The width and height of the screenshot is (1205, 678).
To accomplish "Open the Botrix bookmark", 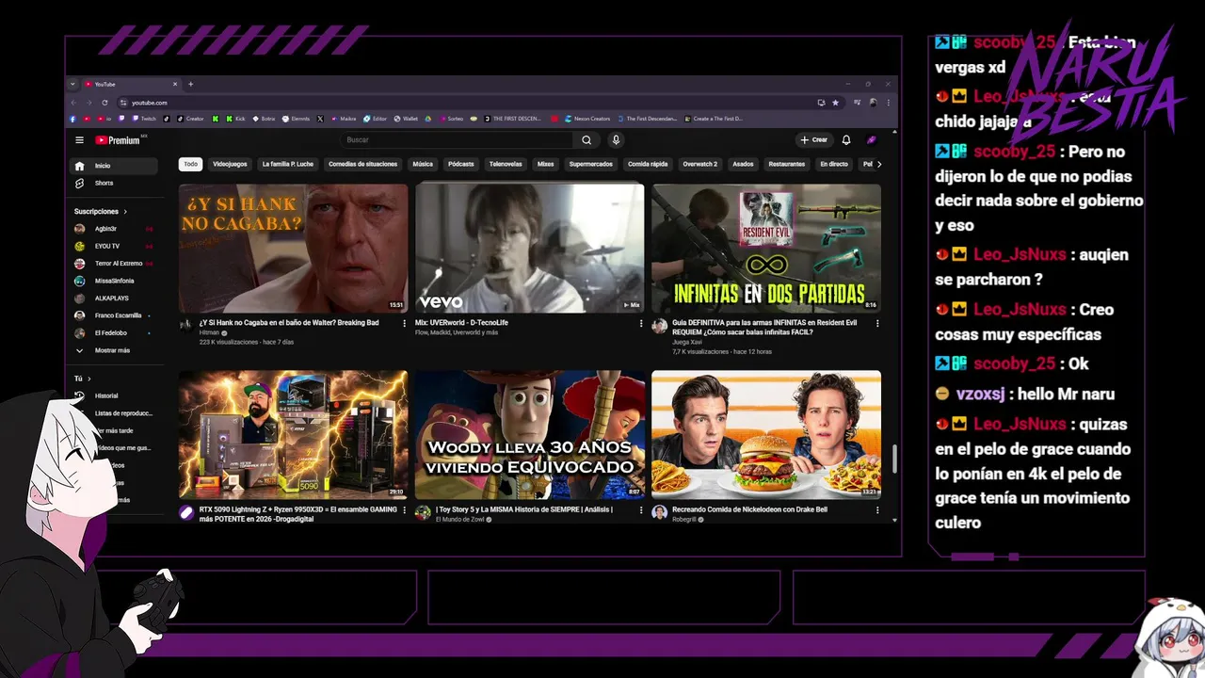I will 263,119.
